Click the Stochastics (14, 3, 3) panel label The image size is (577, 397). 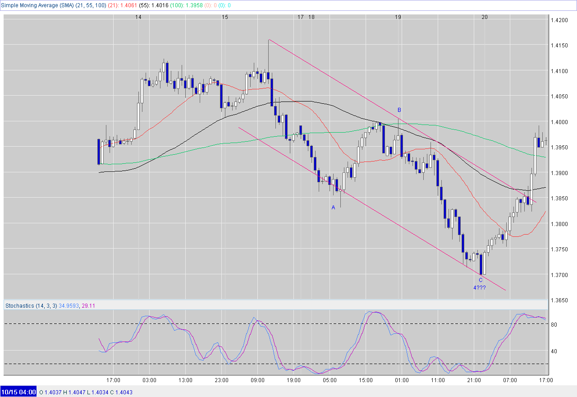click(x=31, y=305)
